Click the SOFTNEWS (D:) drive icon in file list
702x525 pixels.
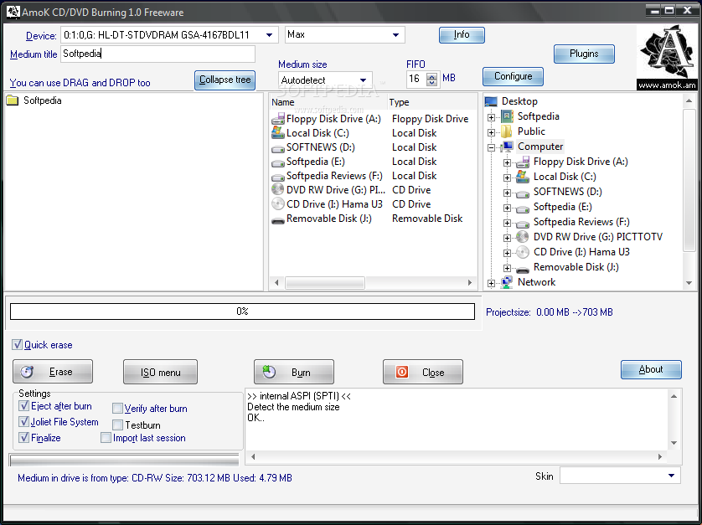click(x=278, y=148)
